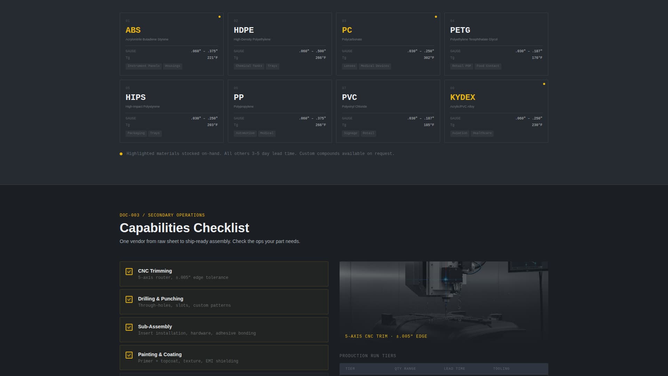
Task: Uncheck the Drilling & Punching checkbox
Action: [129, 299]
